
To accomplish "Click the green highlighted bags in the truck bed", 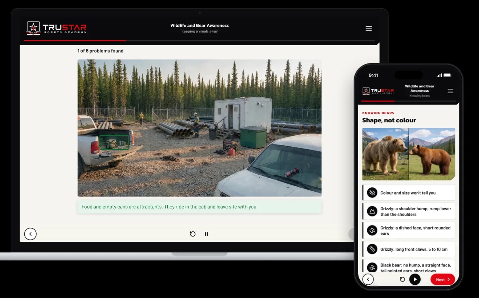I will coord(114,142).
